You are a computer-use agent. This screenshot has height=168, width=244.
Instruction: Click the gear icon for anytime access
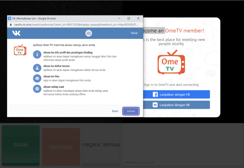(x=37, y=89)
